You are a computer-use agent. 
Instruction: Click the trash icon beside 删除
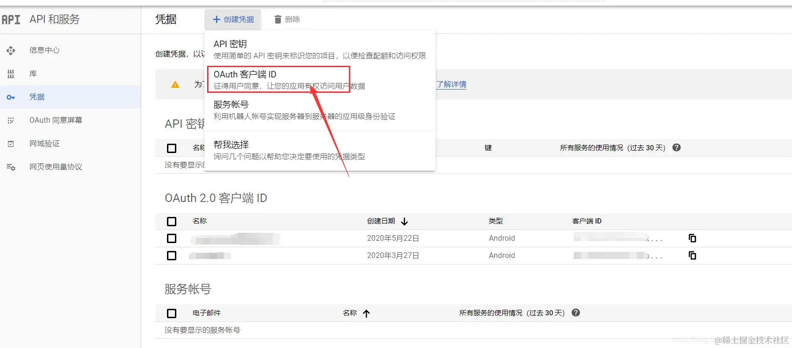pos(278,19)
